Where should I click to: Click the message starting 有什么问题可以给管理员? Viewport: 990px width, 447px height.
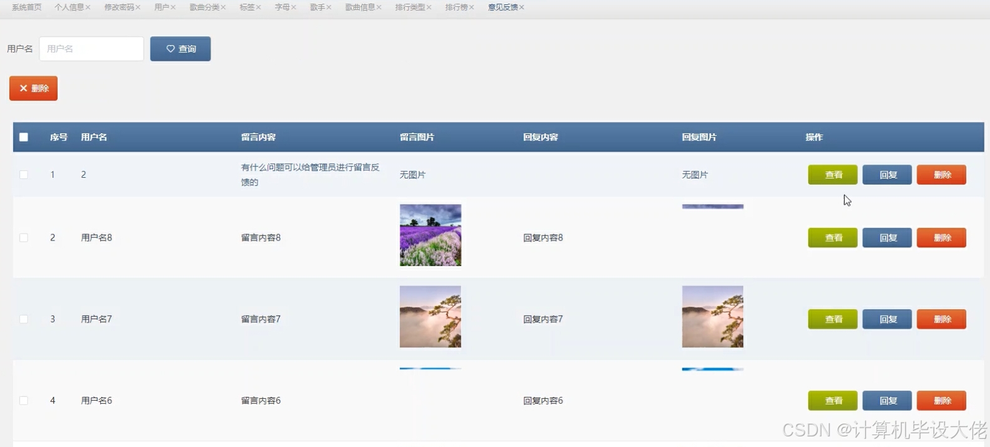pyautogui.click(x=310, y=175)
